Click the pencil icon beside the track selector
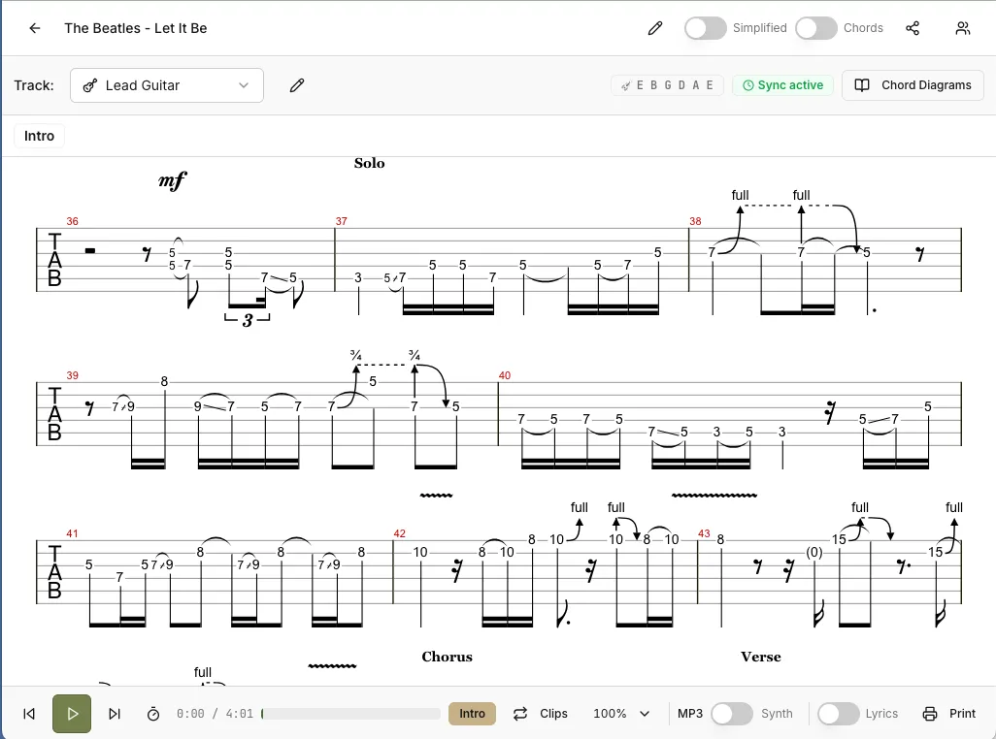Image resolution: width=996 pixels, height=739 pixels. click(297, 85)
